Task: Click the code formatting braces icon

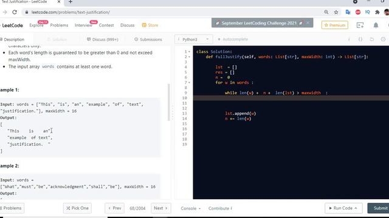Action: pos(360,39)
